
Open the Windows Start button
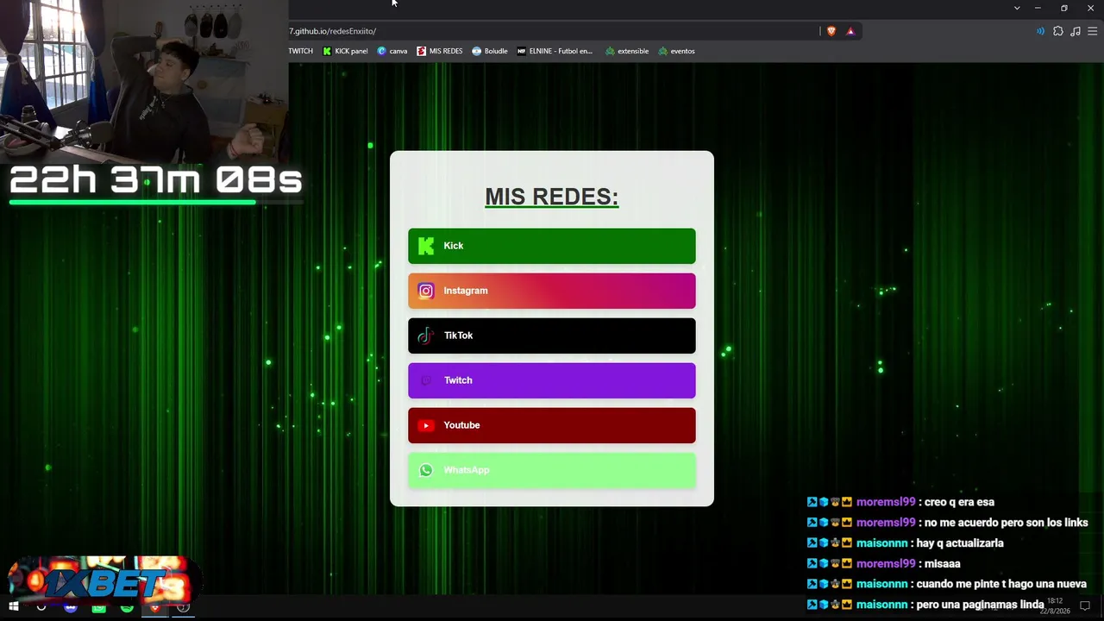click(x=13, y=607)
